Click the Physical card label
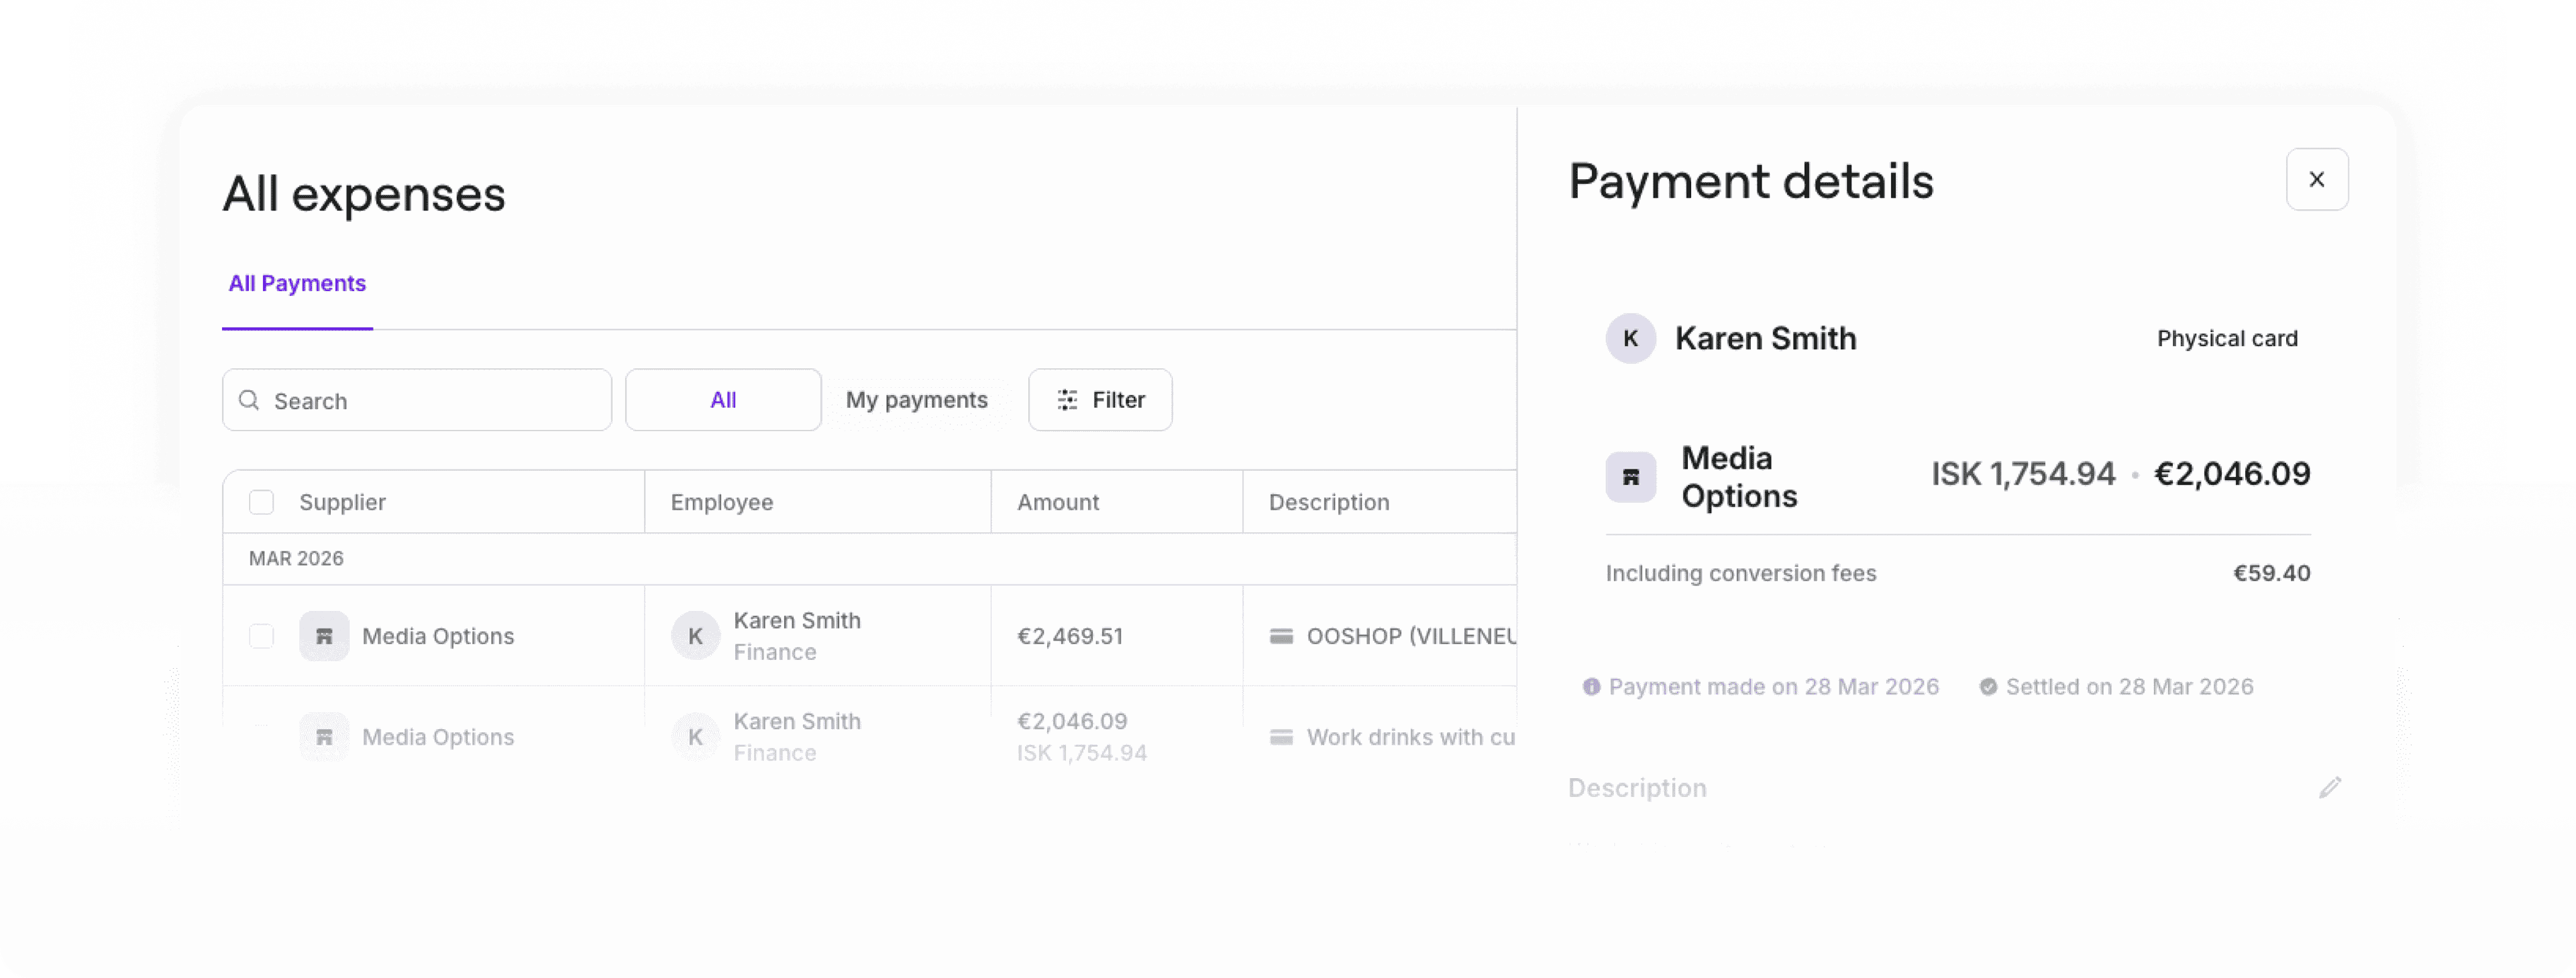The width and height of the screenshot is (2576, 978). click(x=2227, y=339)
